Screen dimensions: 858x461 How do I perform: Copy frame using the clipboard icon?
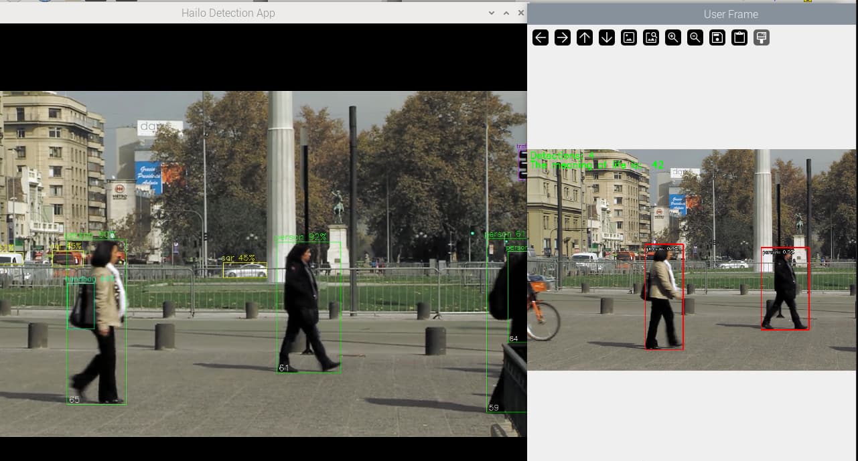(739, 37)
